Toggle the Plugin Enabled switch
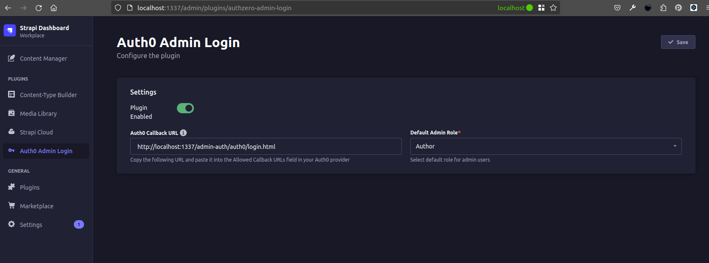Viewport: 709px width, 263px height. (185, 108)
